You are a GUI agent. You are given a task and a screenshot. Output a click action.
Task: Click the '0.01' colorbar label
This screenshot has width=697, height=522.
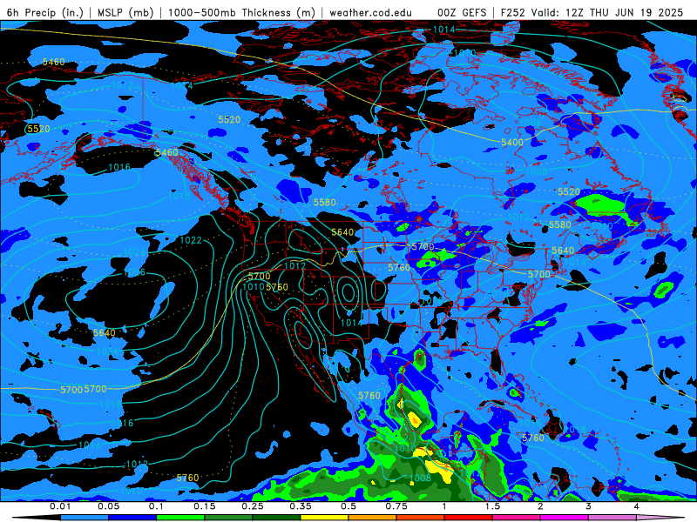pos(60,506)
